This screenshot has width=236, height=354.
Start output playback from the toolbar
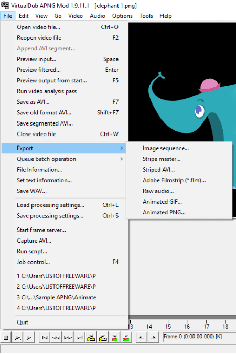click(x=29, y=338)
